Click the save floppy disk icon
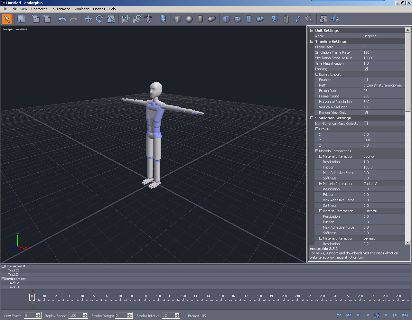412x320 pixels. point(21,19)
